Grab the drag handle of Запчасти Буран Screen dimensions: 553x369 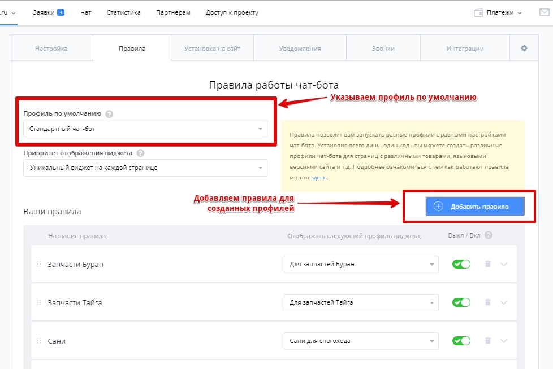pos(39,264)
